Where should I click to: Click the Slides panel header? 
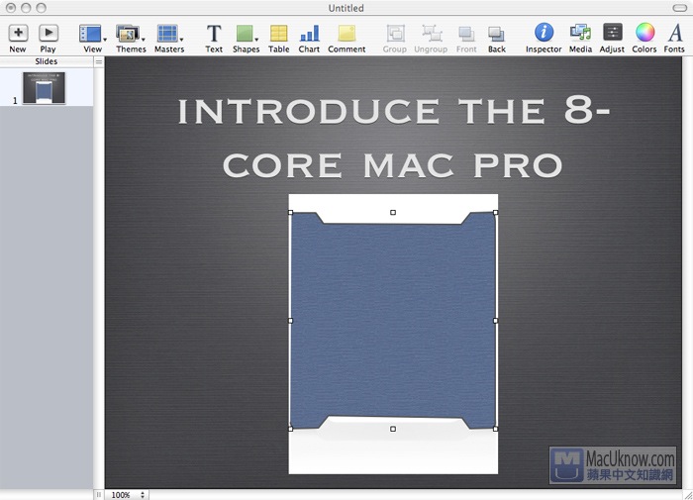[47, 61]
